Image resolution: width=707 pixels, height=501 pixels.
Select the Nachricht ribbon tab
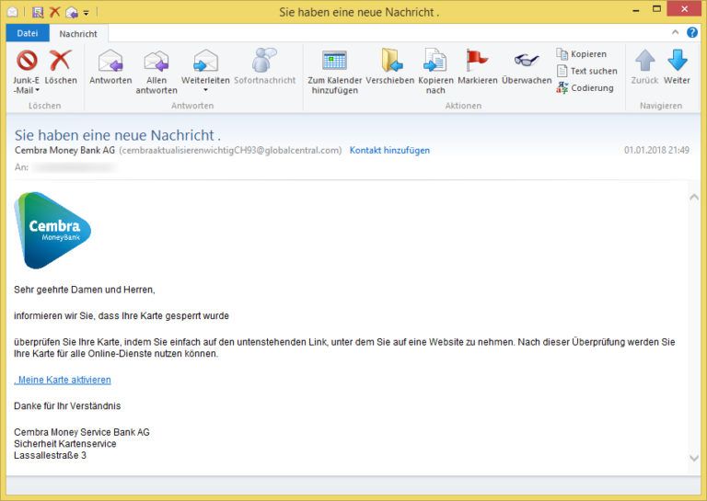[x=78, y=34]
